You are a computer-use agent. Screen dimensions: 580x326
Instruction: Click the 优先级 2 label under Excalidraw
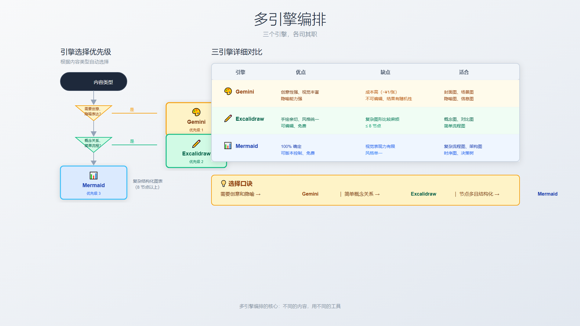(196, 162)
